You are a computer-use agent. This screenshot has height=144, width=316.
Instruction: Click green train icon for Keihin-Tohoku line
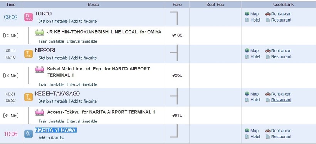[x=40, y=32]
